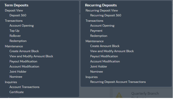Image resolution: width=173 pixels, height=99 pixels.
Task: Select Top Up transaction
Action: coord(14,31)
